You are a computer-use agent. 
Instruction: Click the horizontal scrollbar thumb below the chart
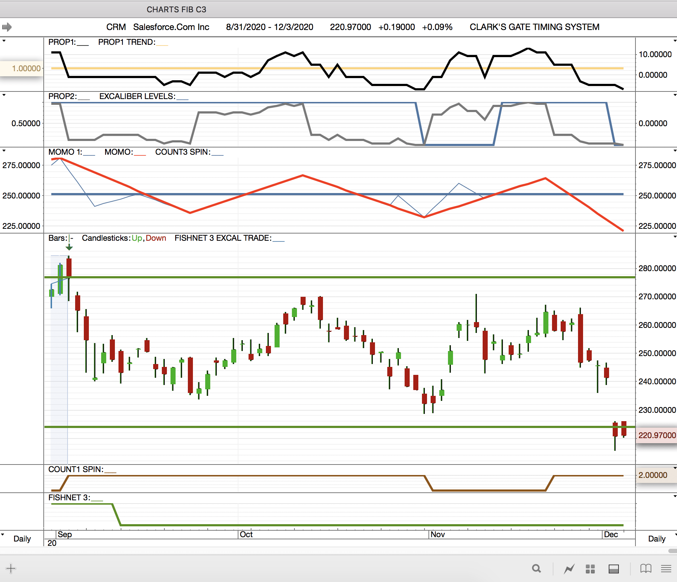click(x=673, y=551)
